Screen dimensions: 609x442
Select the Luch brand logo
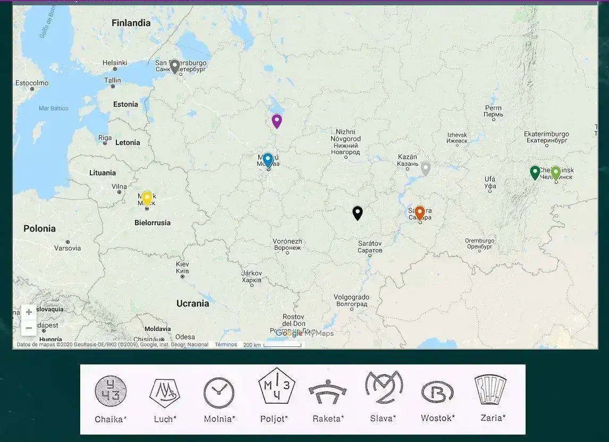[165, 393]
